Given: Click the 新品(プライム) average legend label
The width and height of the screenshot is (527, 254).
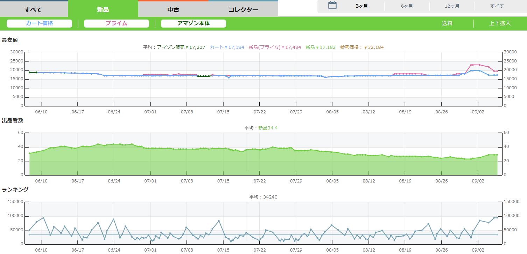Looking at the screenshot, I should [x=275, y=47].
